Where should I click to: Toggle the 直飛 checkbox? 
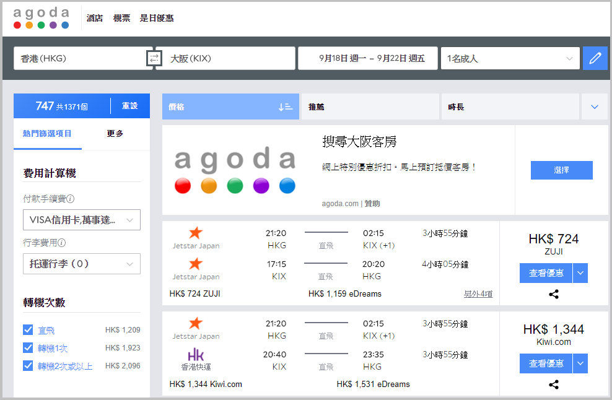[x=28, y=330]
